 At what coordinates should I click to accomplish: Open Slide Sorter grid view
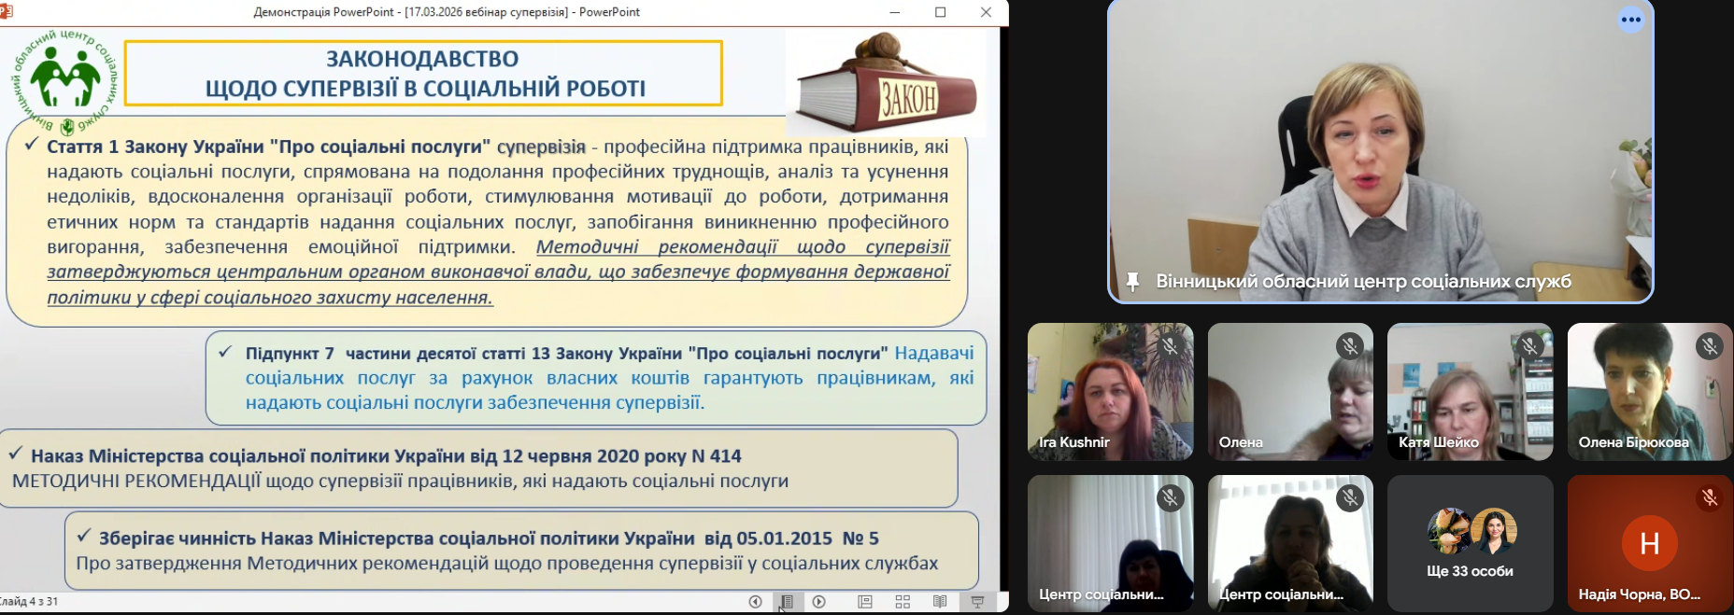pos(903,602)
